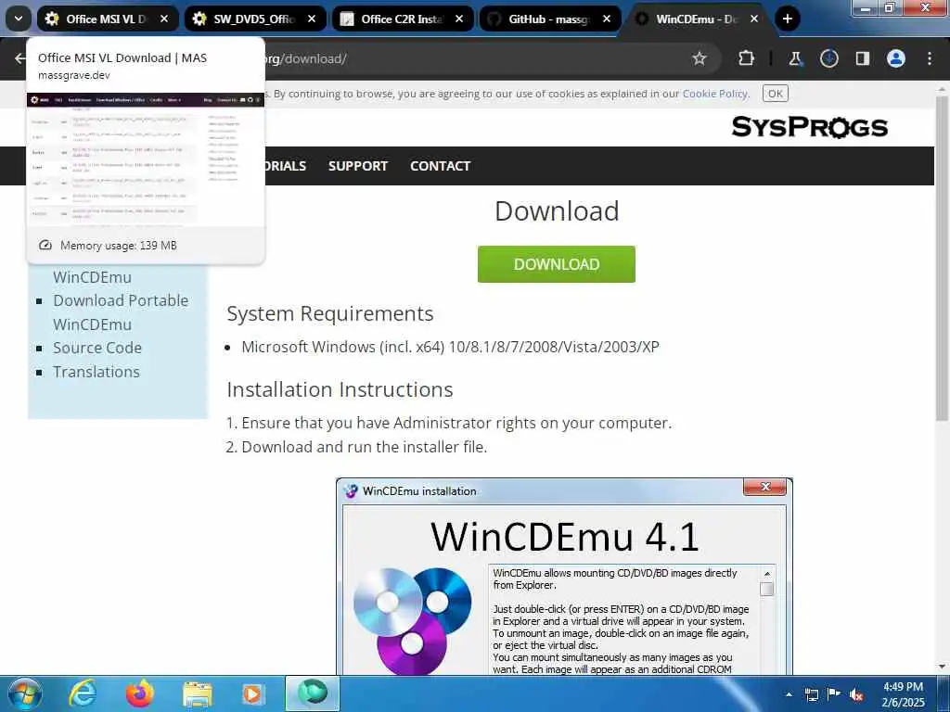Open the downloads toolbar icon
This screenshot has height=712, width=950.
828,58
